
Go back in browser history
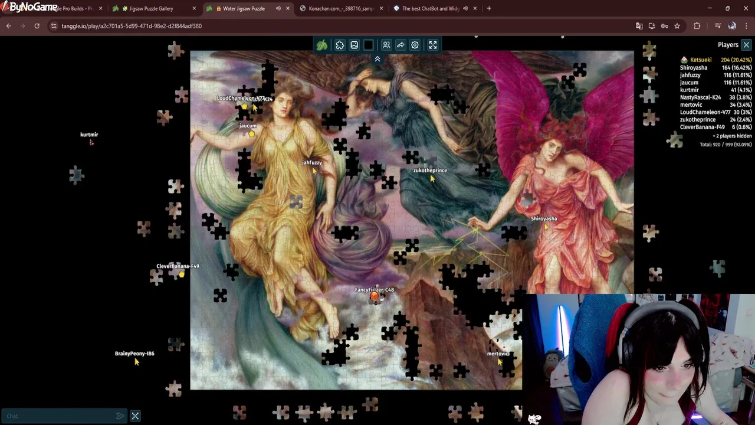tap(9, 26)
